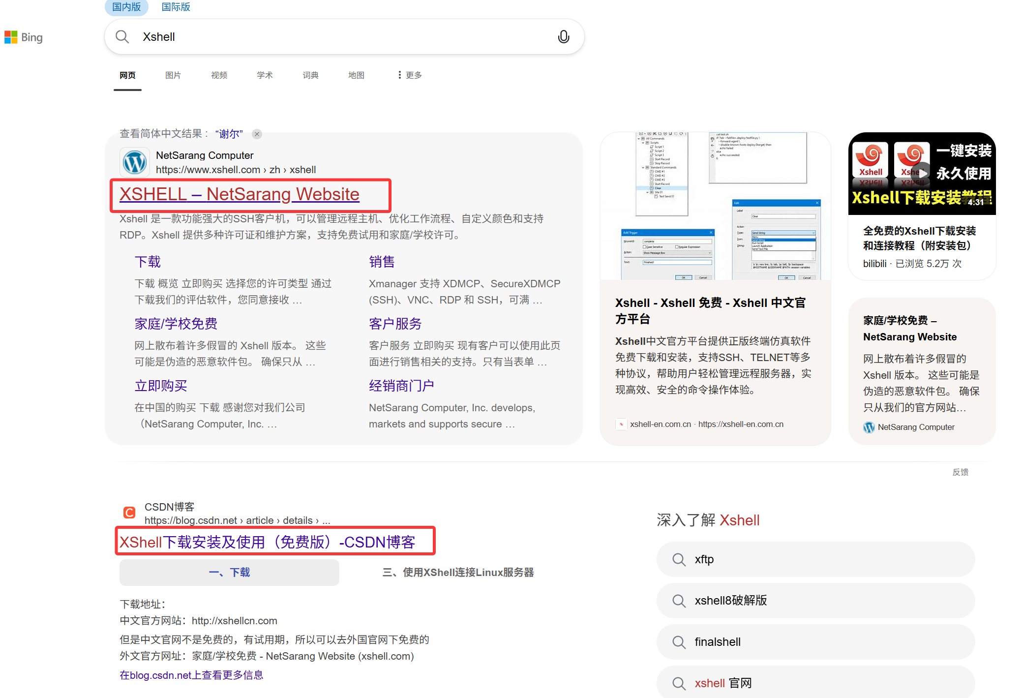Image resolution: width=1023 pixels, height=698 pixels.
Task: Click magnifier icon beside xshell 官网 suggestion
Action: (x=679, y=683)
